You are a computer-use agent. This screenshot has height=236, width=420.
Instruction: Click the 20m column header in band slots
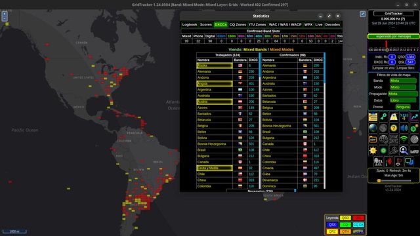coord(276,36)
